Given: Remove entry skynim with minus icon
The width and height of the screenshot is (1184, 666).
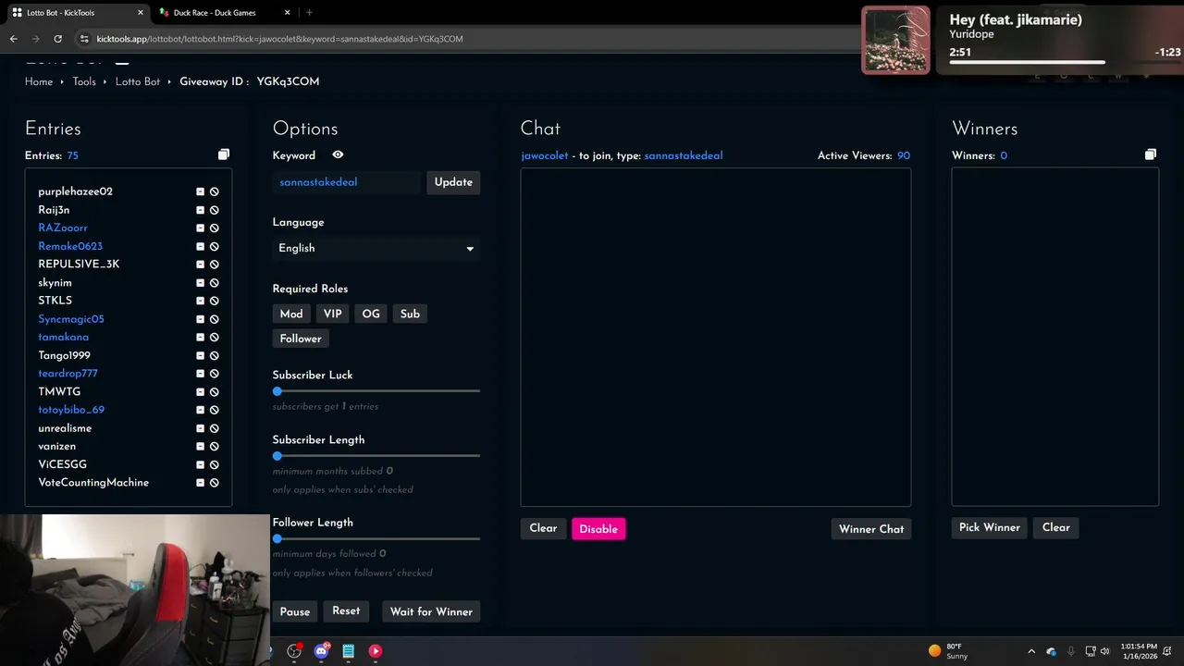Looking at the screenshot, I should tap(200, 283).
